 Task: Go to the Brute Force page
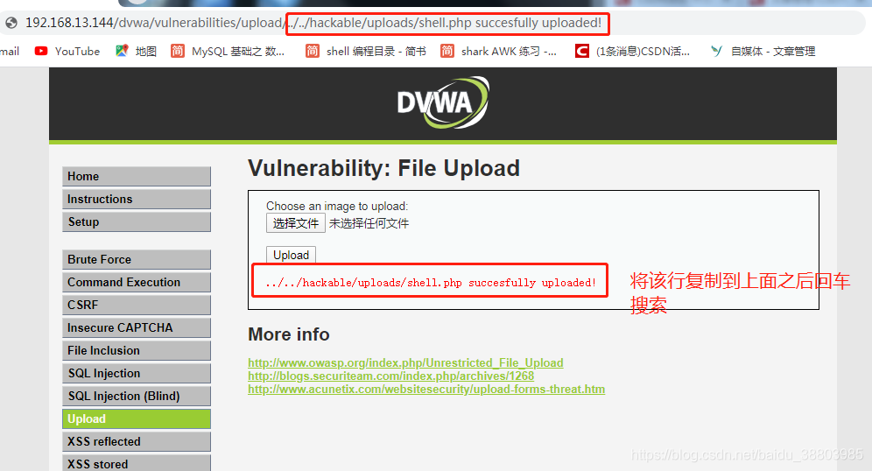[137, 260]
